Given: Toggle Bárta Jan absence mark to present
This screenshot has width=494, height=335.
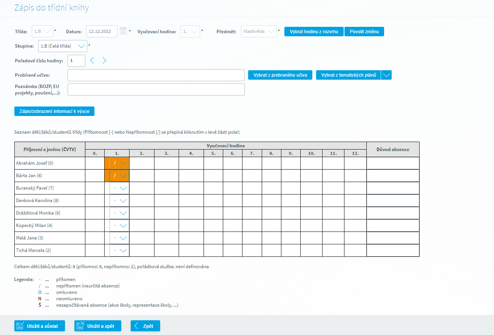Looking at the screenshot, I should coord(114,176).
